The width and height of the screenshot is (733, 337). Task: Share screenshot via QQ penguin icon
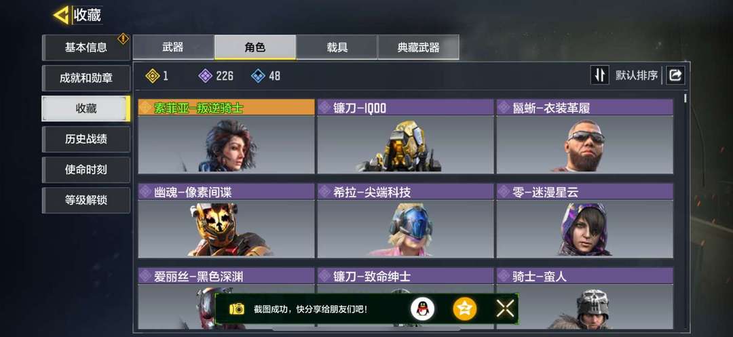(x=422, y=309)
